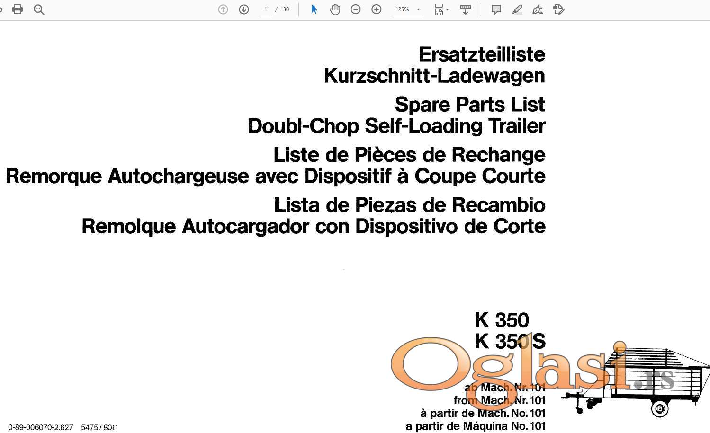710x433 pixels.
Task: Click the Kurzschnitt-Ladewagen line
Action: click(434, 76)
